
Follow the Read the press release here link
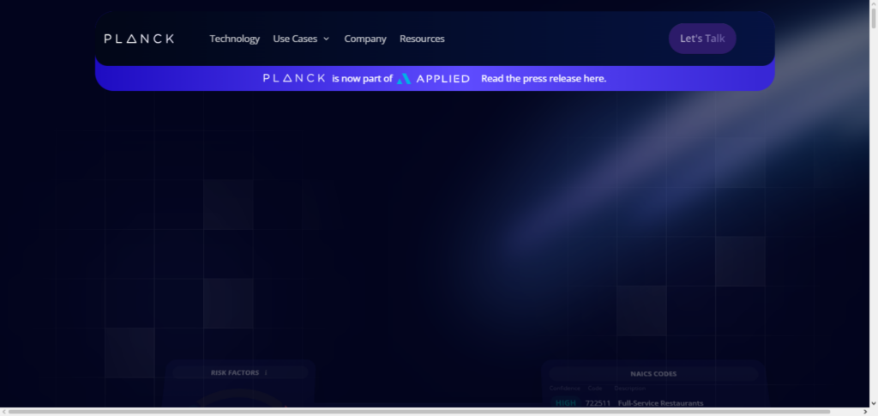(544, 78)
